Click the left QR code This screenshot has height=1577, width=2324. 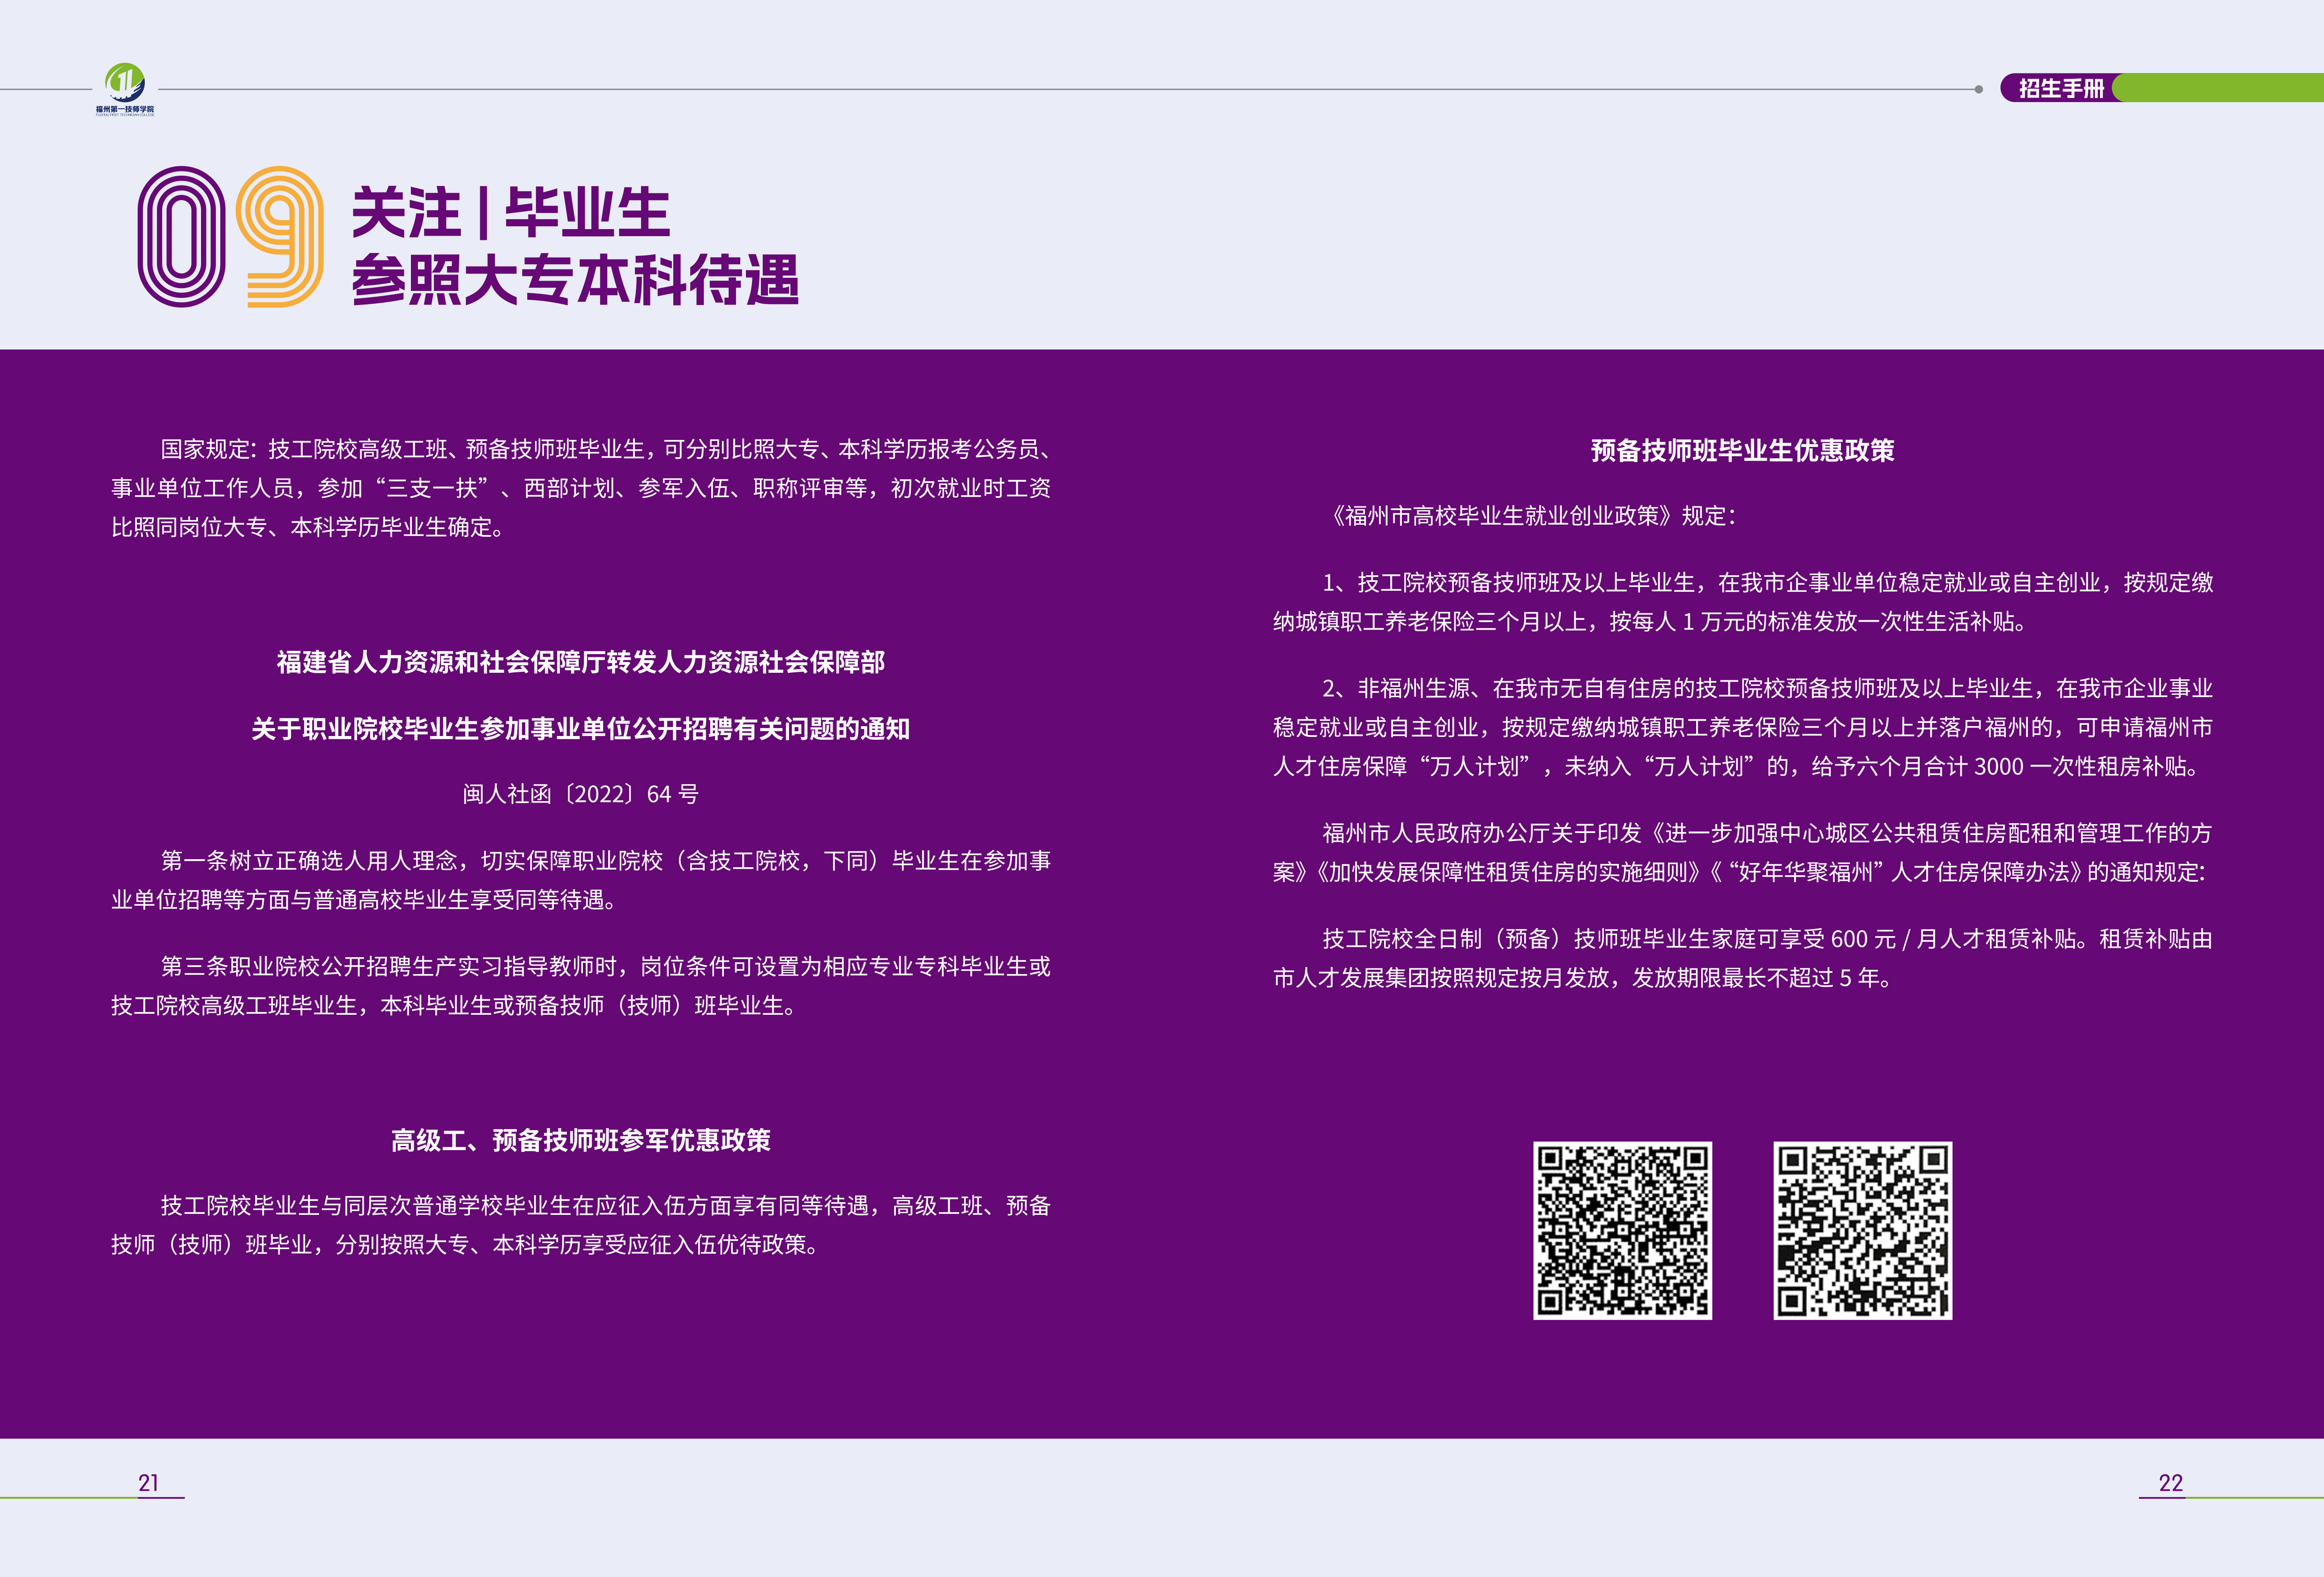tap(1623, 1231)
